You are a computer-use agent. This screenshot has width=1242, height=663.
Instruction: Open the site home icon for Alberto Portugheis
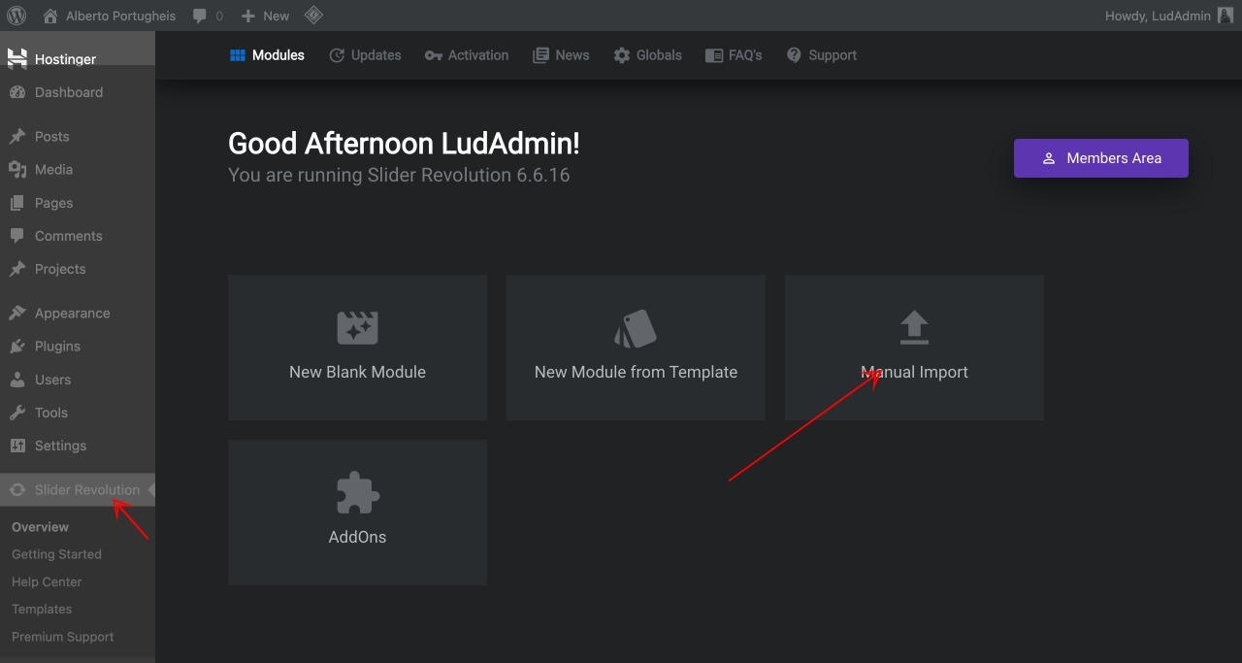(x=50, y=16)
